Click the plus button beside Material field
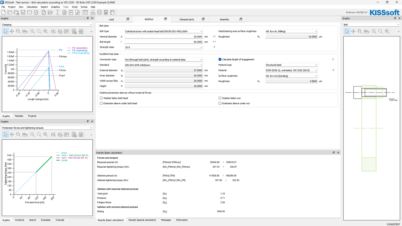 [333, 70]
